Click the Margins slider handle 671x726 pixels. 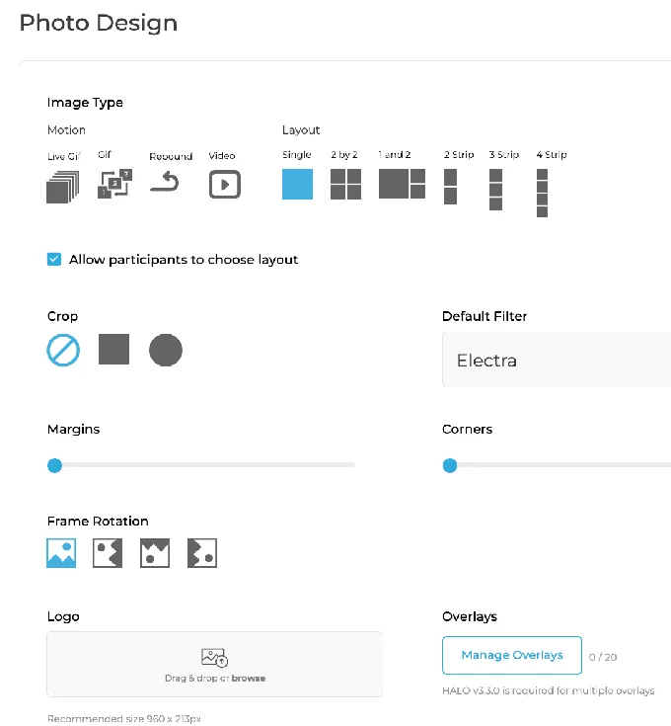(54, 465)
